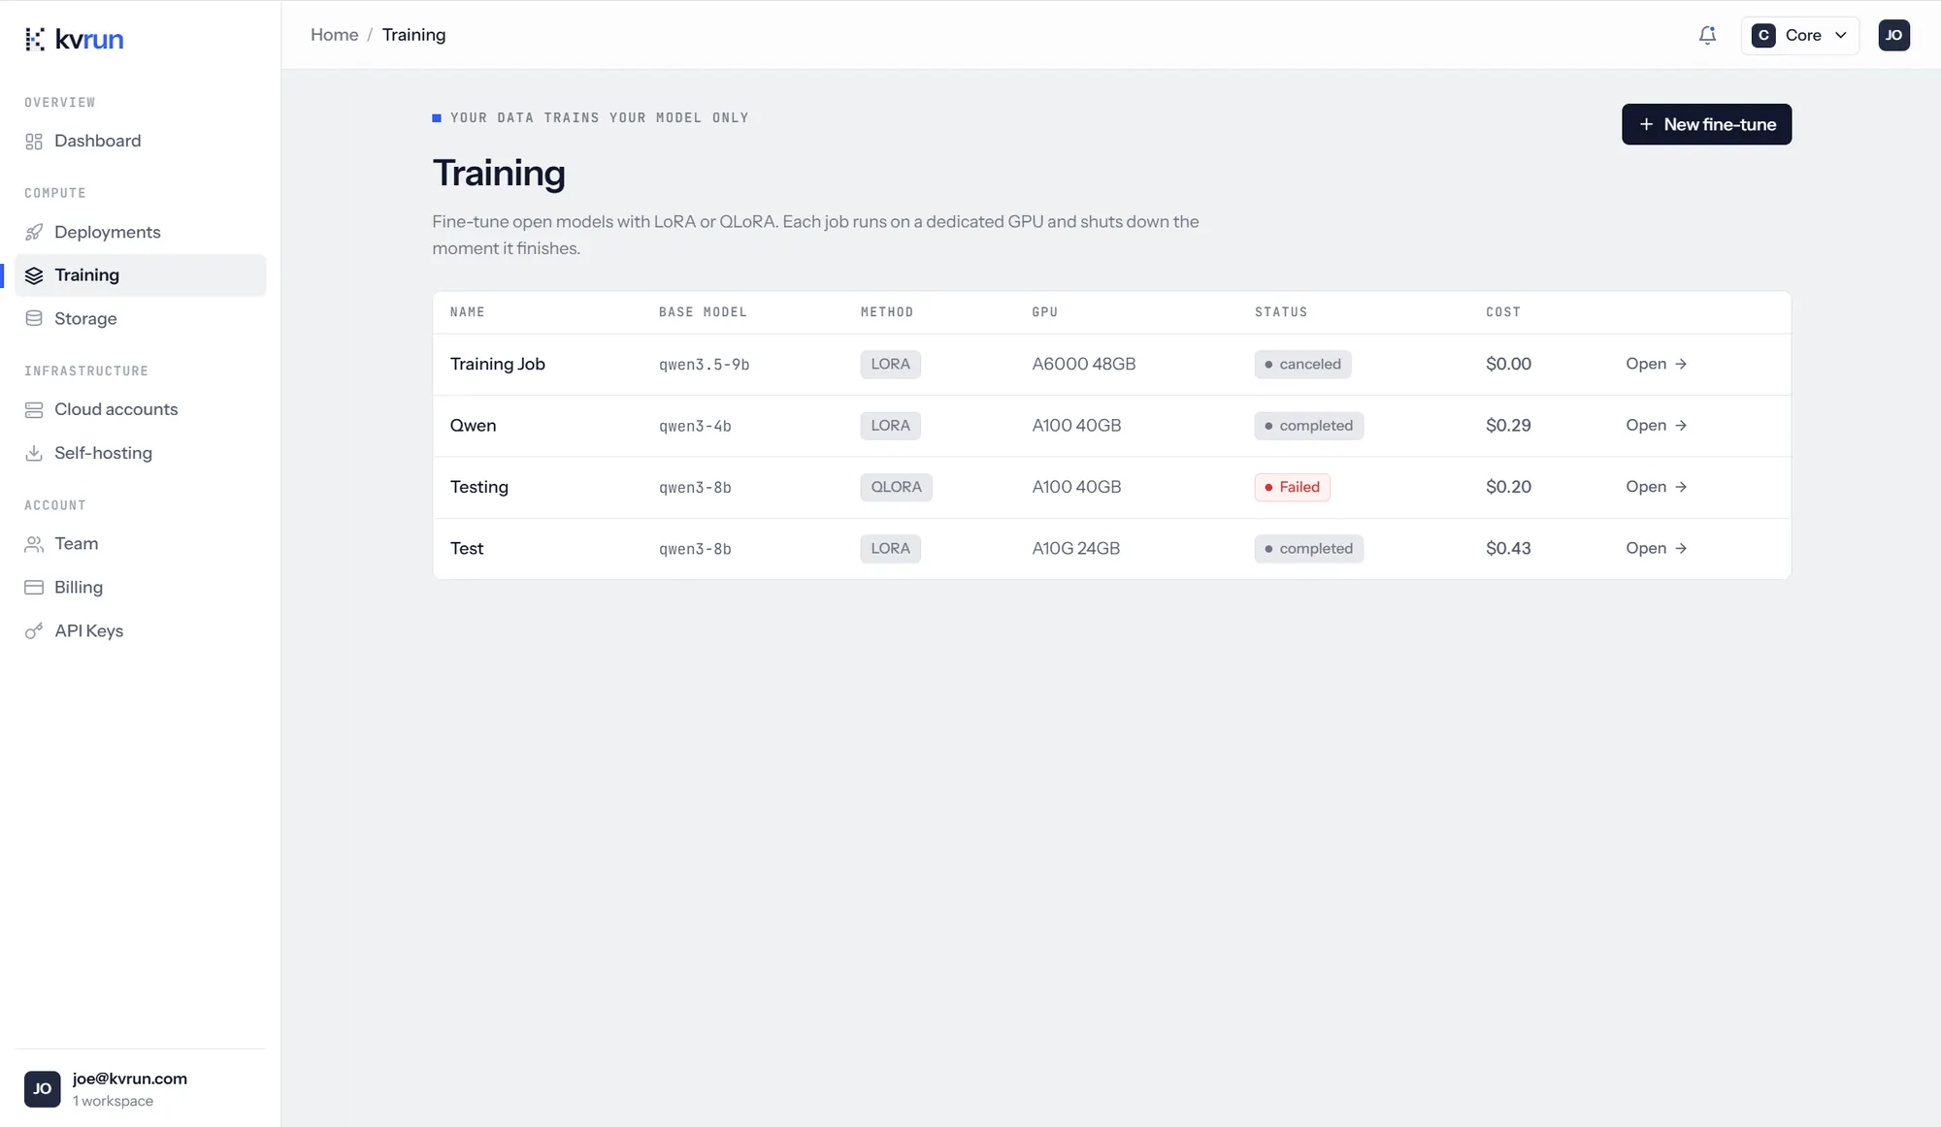Click the canceled status badge
The height and width of the screenshot is (1127, 1941).
(1302, 364)
